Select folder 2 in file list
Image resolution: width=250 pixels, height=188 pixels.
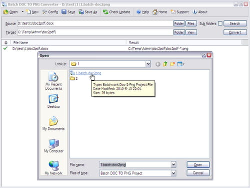point(74,78)
